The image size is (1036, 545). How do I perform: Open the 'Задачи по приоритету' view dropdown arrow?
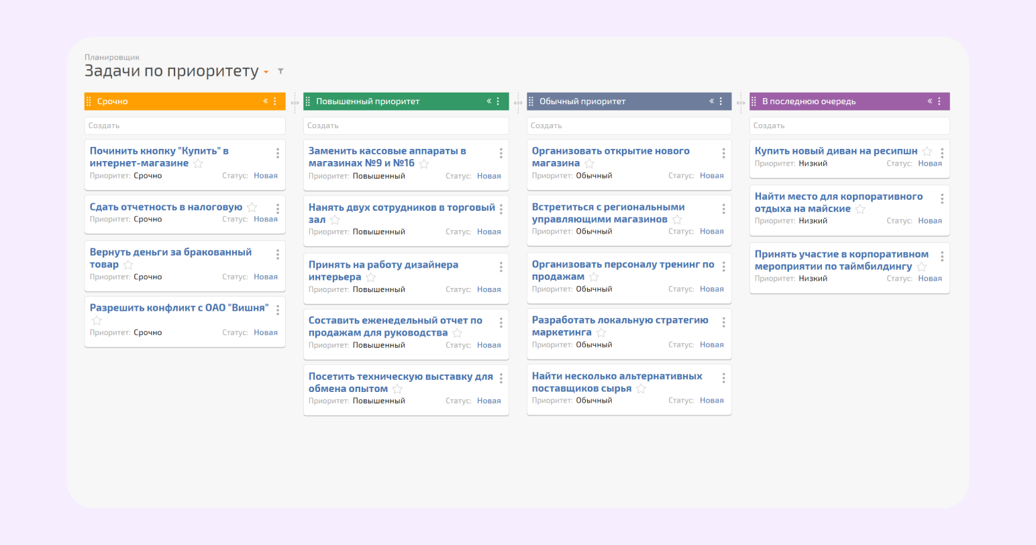tap(266, 72)
